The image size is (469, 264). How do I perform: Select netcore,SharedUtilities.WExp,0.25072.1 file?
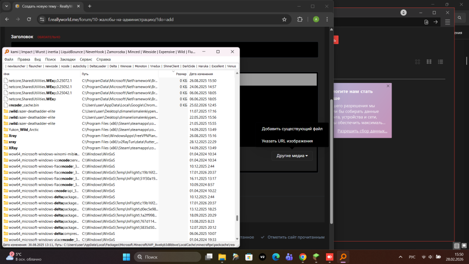click(119, 81)
